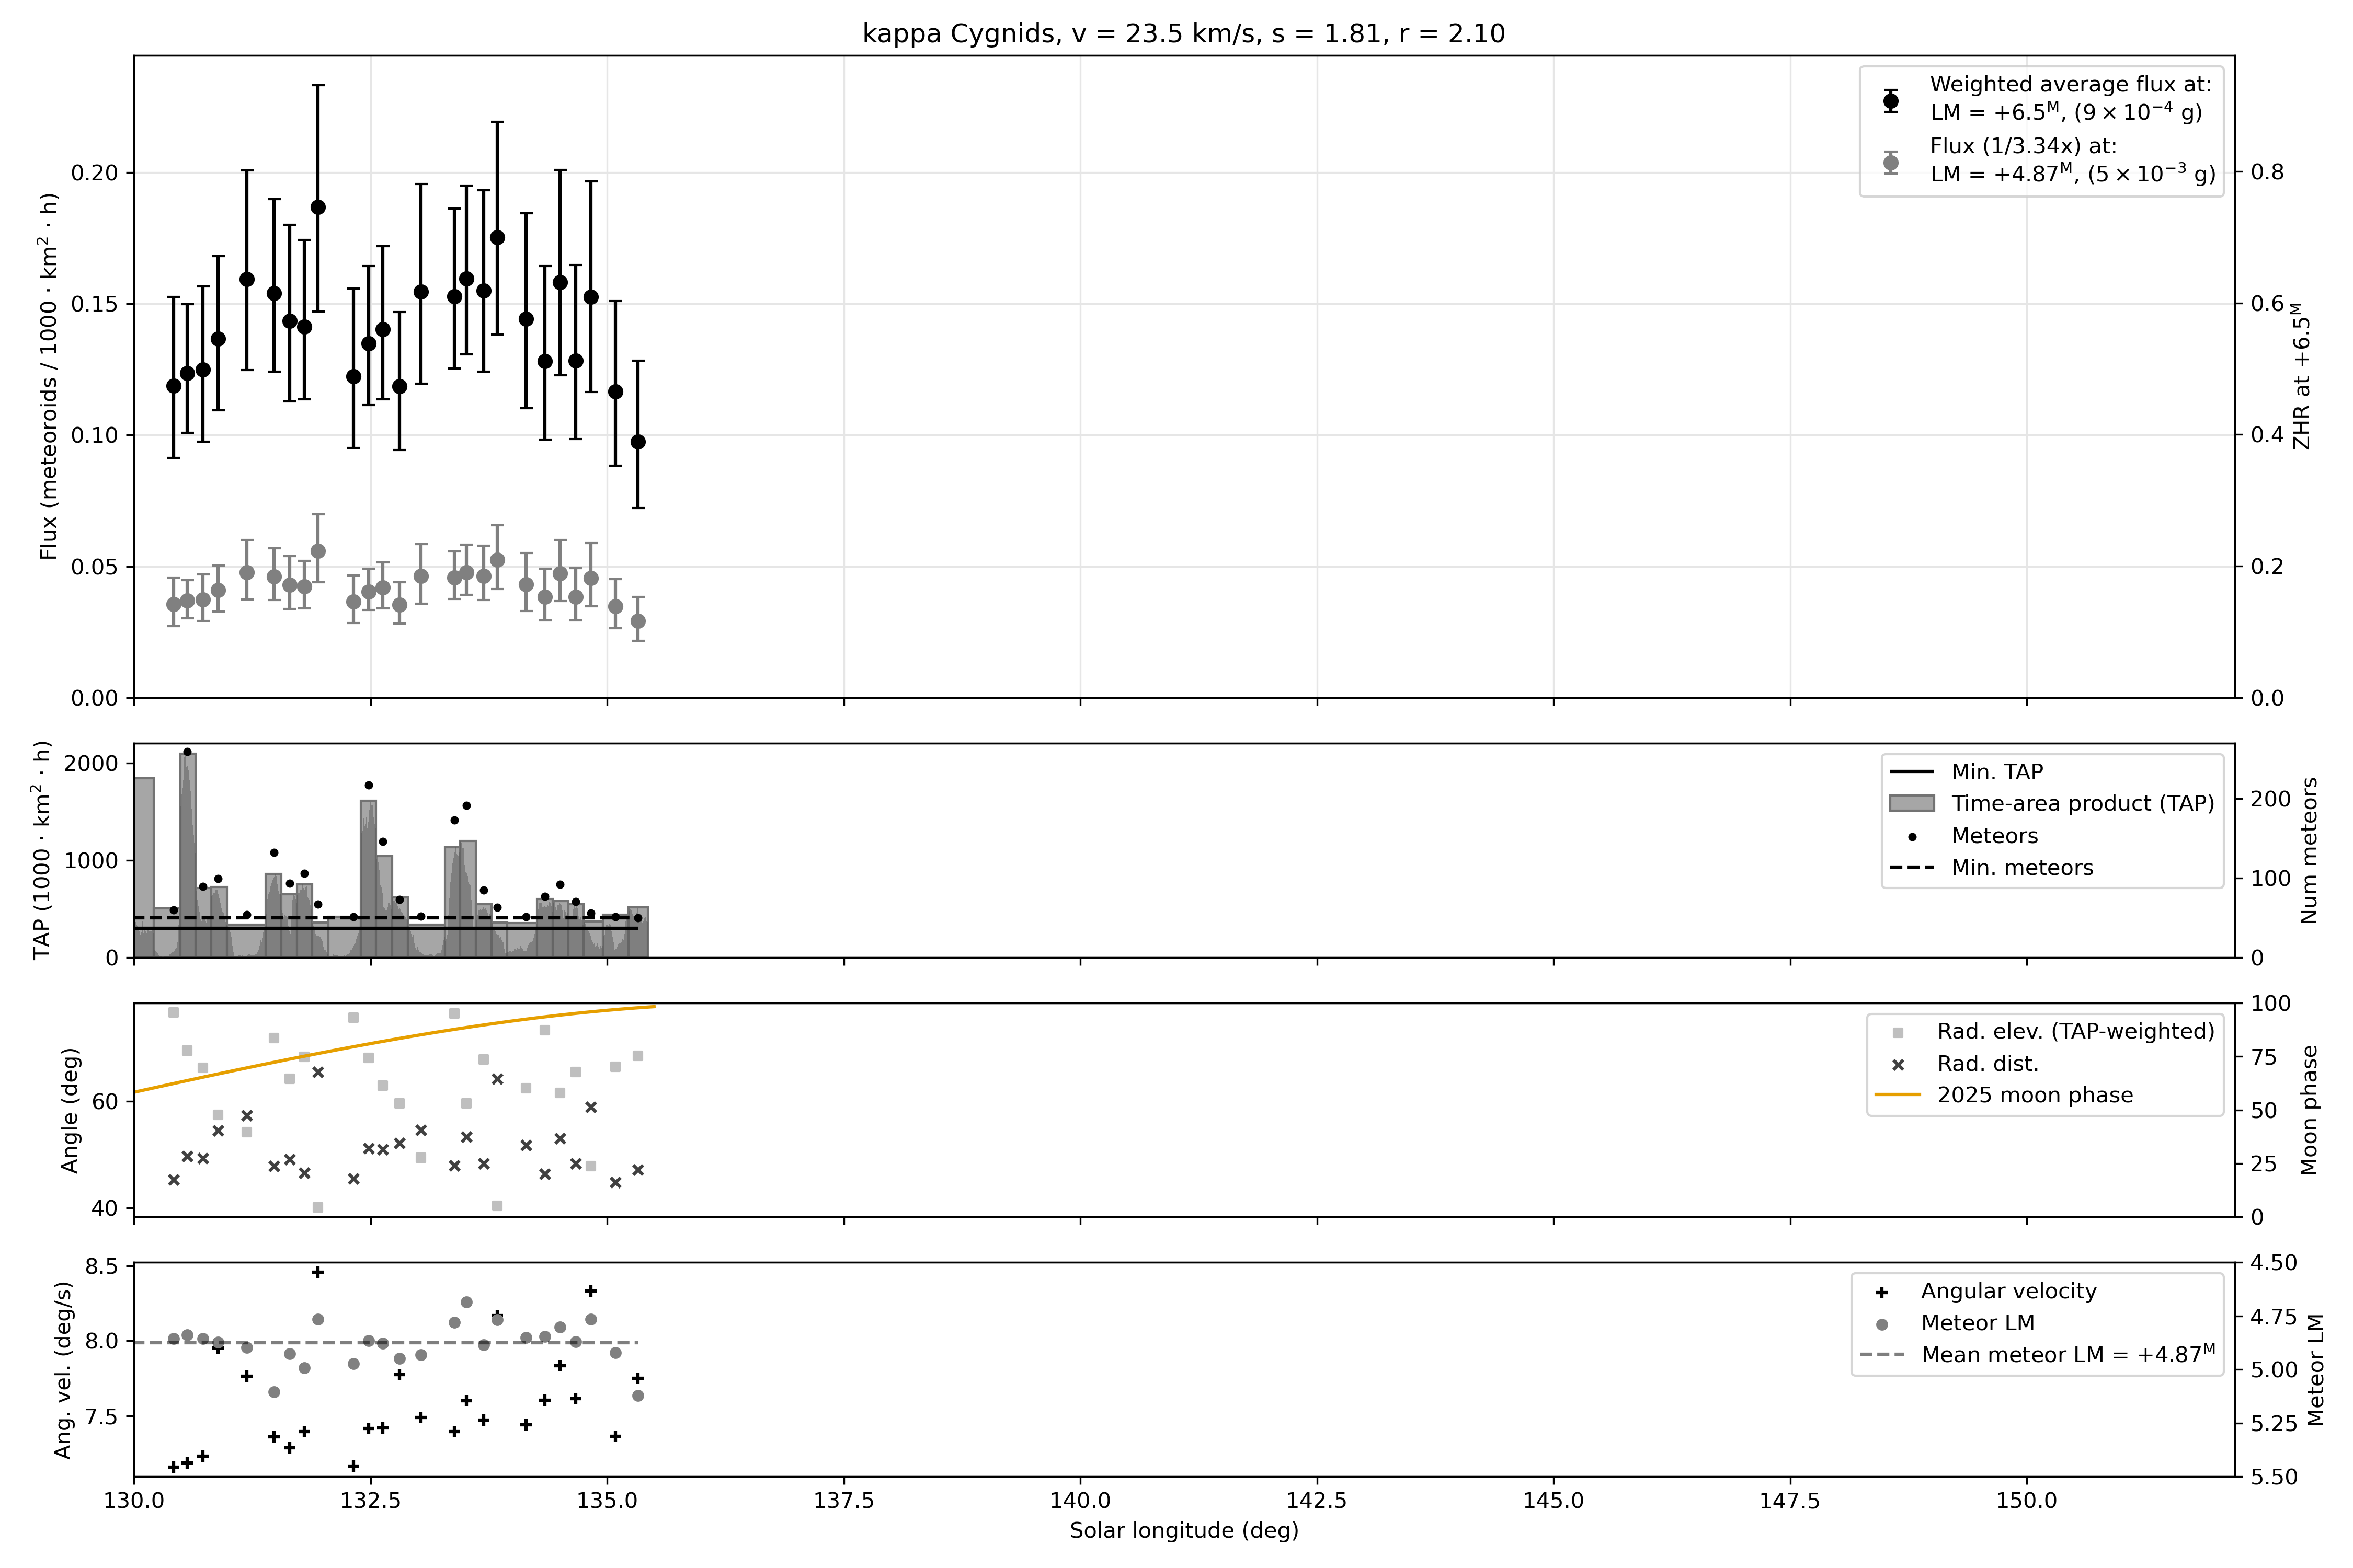Screen dimensions: 2353x1568
Task: Click the last black flux data point
Action: click(638, 442)
